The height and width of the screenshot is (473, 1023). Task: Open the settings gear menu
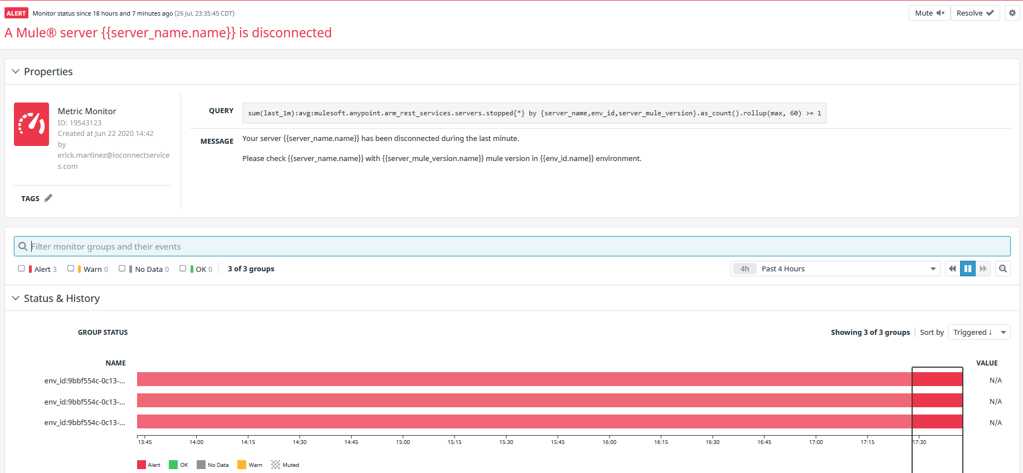coord(1012,13)
